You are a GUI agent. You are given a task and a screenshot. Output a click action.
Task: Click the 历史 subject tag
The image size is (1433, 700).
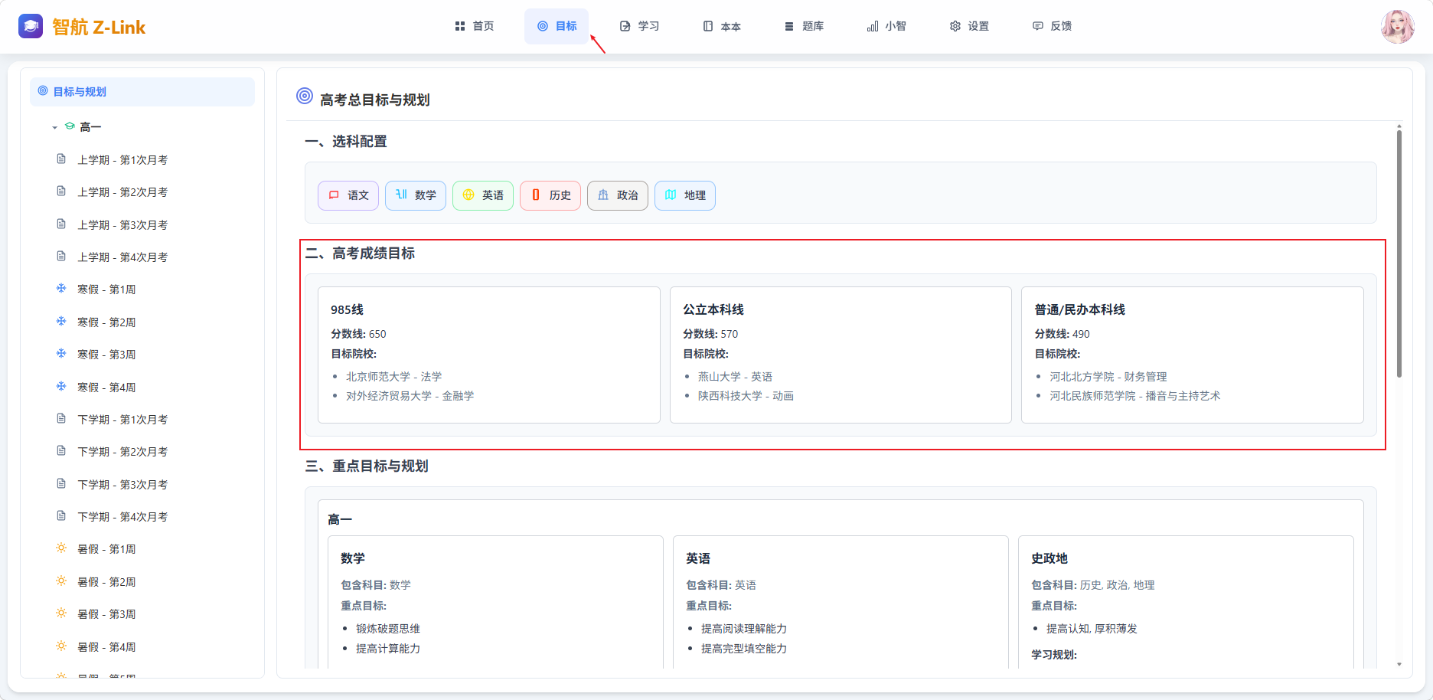(x=550, y=195)
